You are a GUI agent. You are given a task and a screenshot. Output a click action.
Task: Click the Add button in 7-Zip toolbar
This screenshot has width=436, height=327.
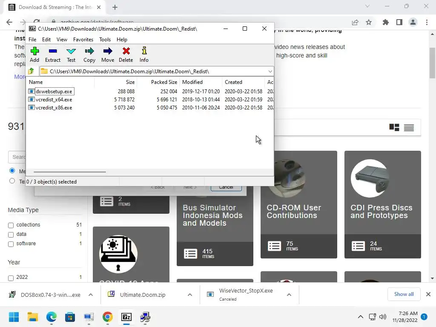(34, 55)
